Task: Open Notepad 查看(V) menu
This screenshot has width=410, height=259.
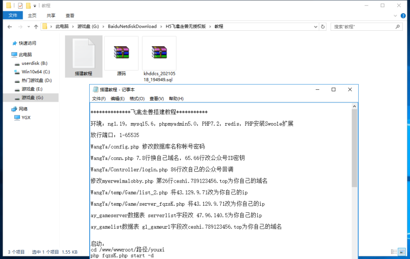Action: [157, 98]
